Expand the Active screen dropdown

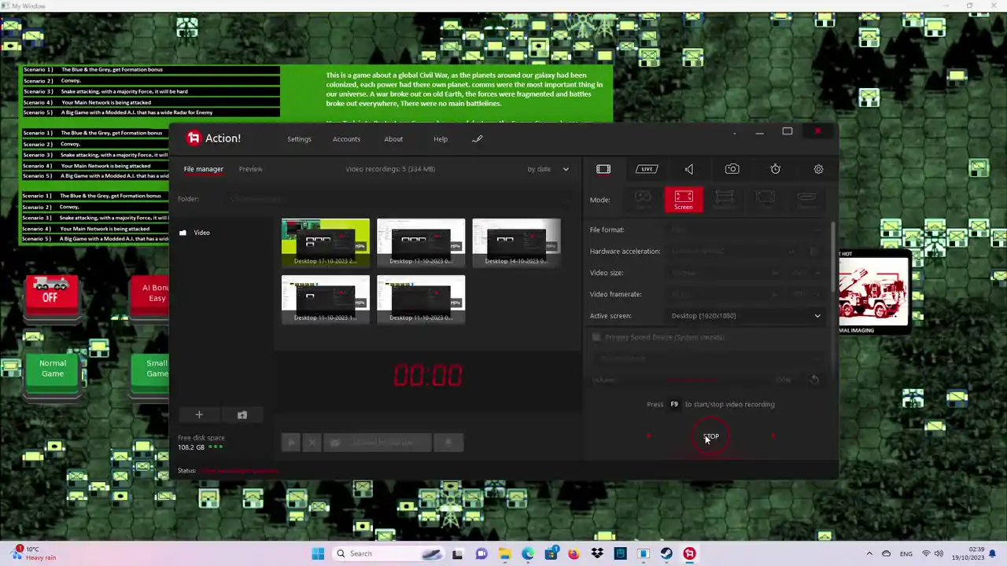745,316
